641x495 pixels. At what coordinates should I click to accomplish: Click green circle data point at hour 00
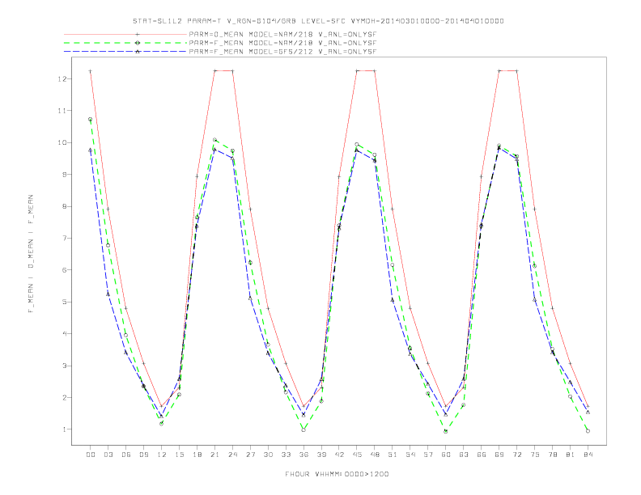click(91, 119)
